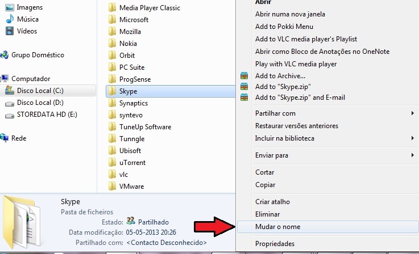This screenshot has width=419, height=254.
Task: Select the uTorrent folder in list
Action: (x=132, y=163)
